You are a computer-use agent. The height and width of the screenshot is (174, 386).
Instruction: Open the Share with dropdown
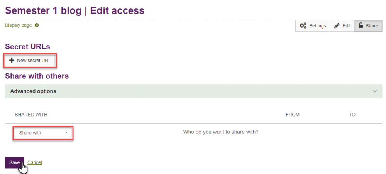click(x=43, y=133)
